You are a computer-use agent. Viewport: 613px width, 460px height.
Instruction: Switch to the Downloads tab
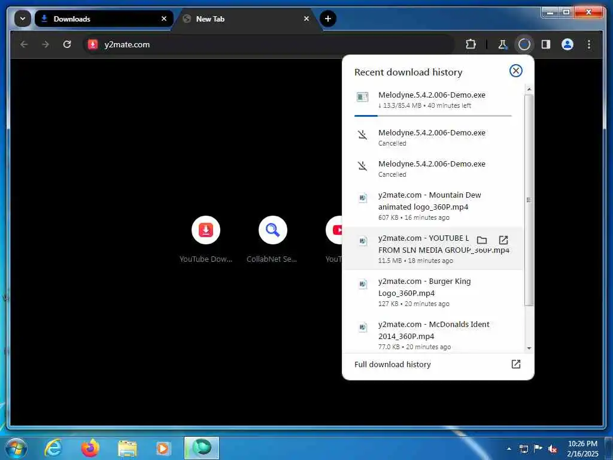tap(104, 19)
